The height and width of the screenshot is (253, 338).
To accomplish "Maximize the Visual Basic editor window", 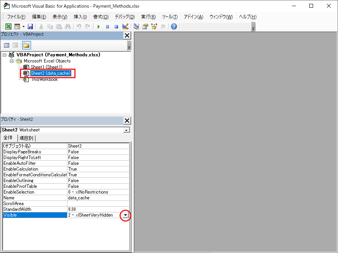I will 311,6.
